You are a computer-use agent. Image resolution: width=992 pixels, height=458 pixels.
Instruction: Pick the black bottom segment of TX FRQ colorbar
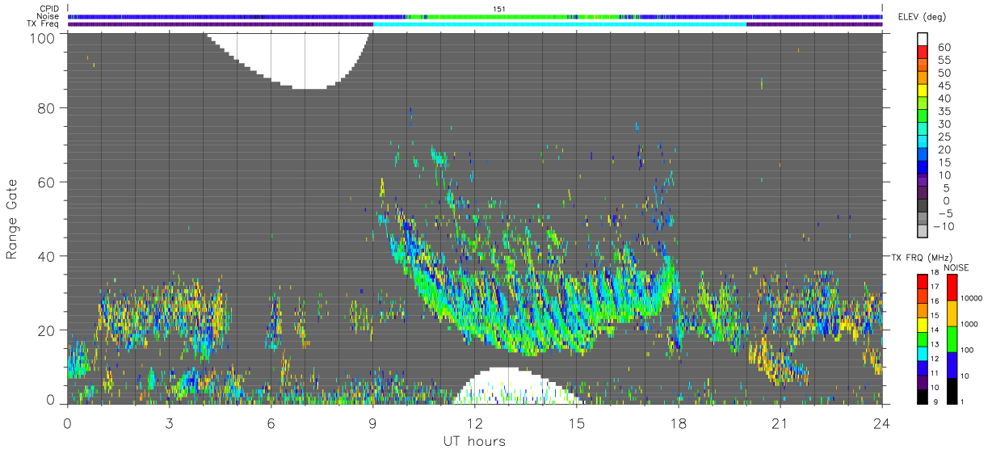pos(923,397)
